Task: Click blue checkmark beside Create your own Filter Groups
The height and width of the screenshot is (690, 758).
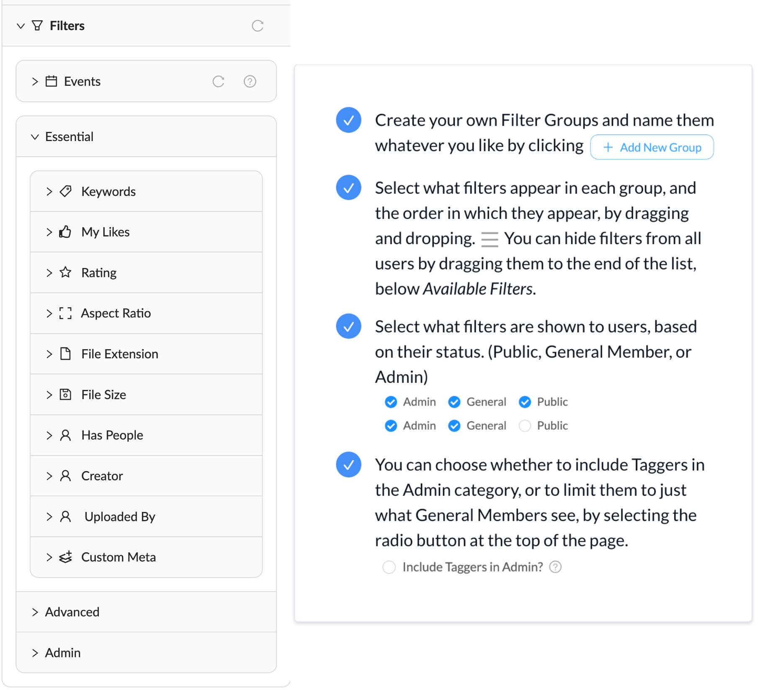Action: point(348,121)
